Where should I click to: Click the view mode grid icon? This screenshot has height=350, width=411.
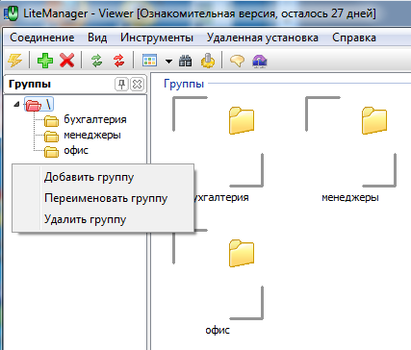(149, 61)
